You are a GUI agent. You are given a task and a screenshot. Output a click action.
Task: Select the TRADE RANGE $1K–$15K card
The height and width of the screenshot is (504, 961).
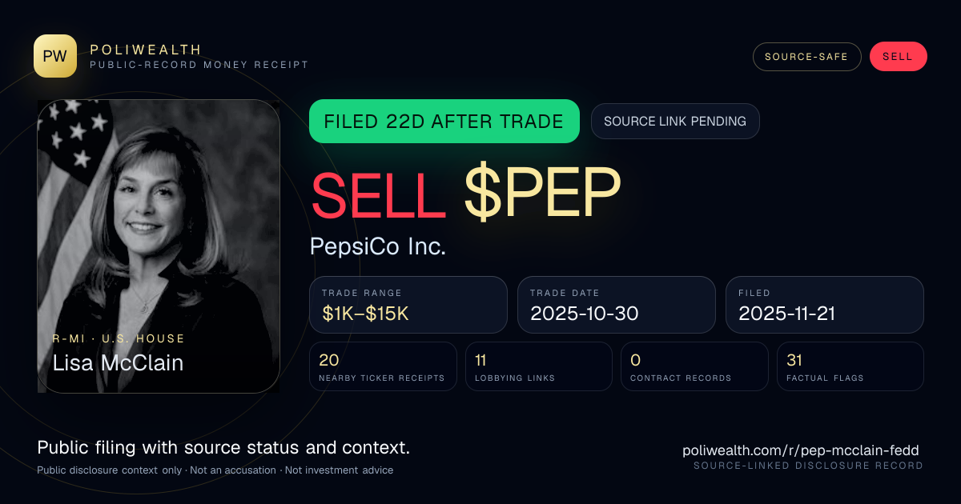point(408,305)
